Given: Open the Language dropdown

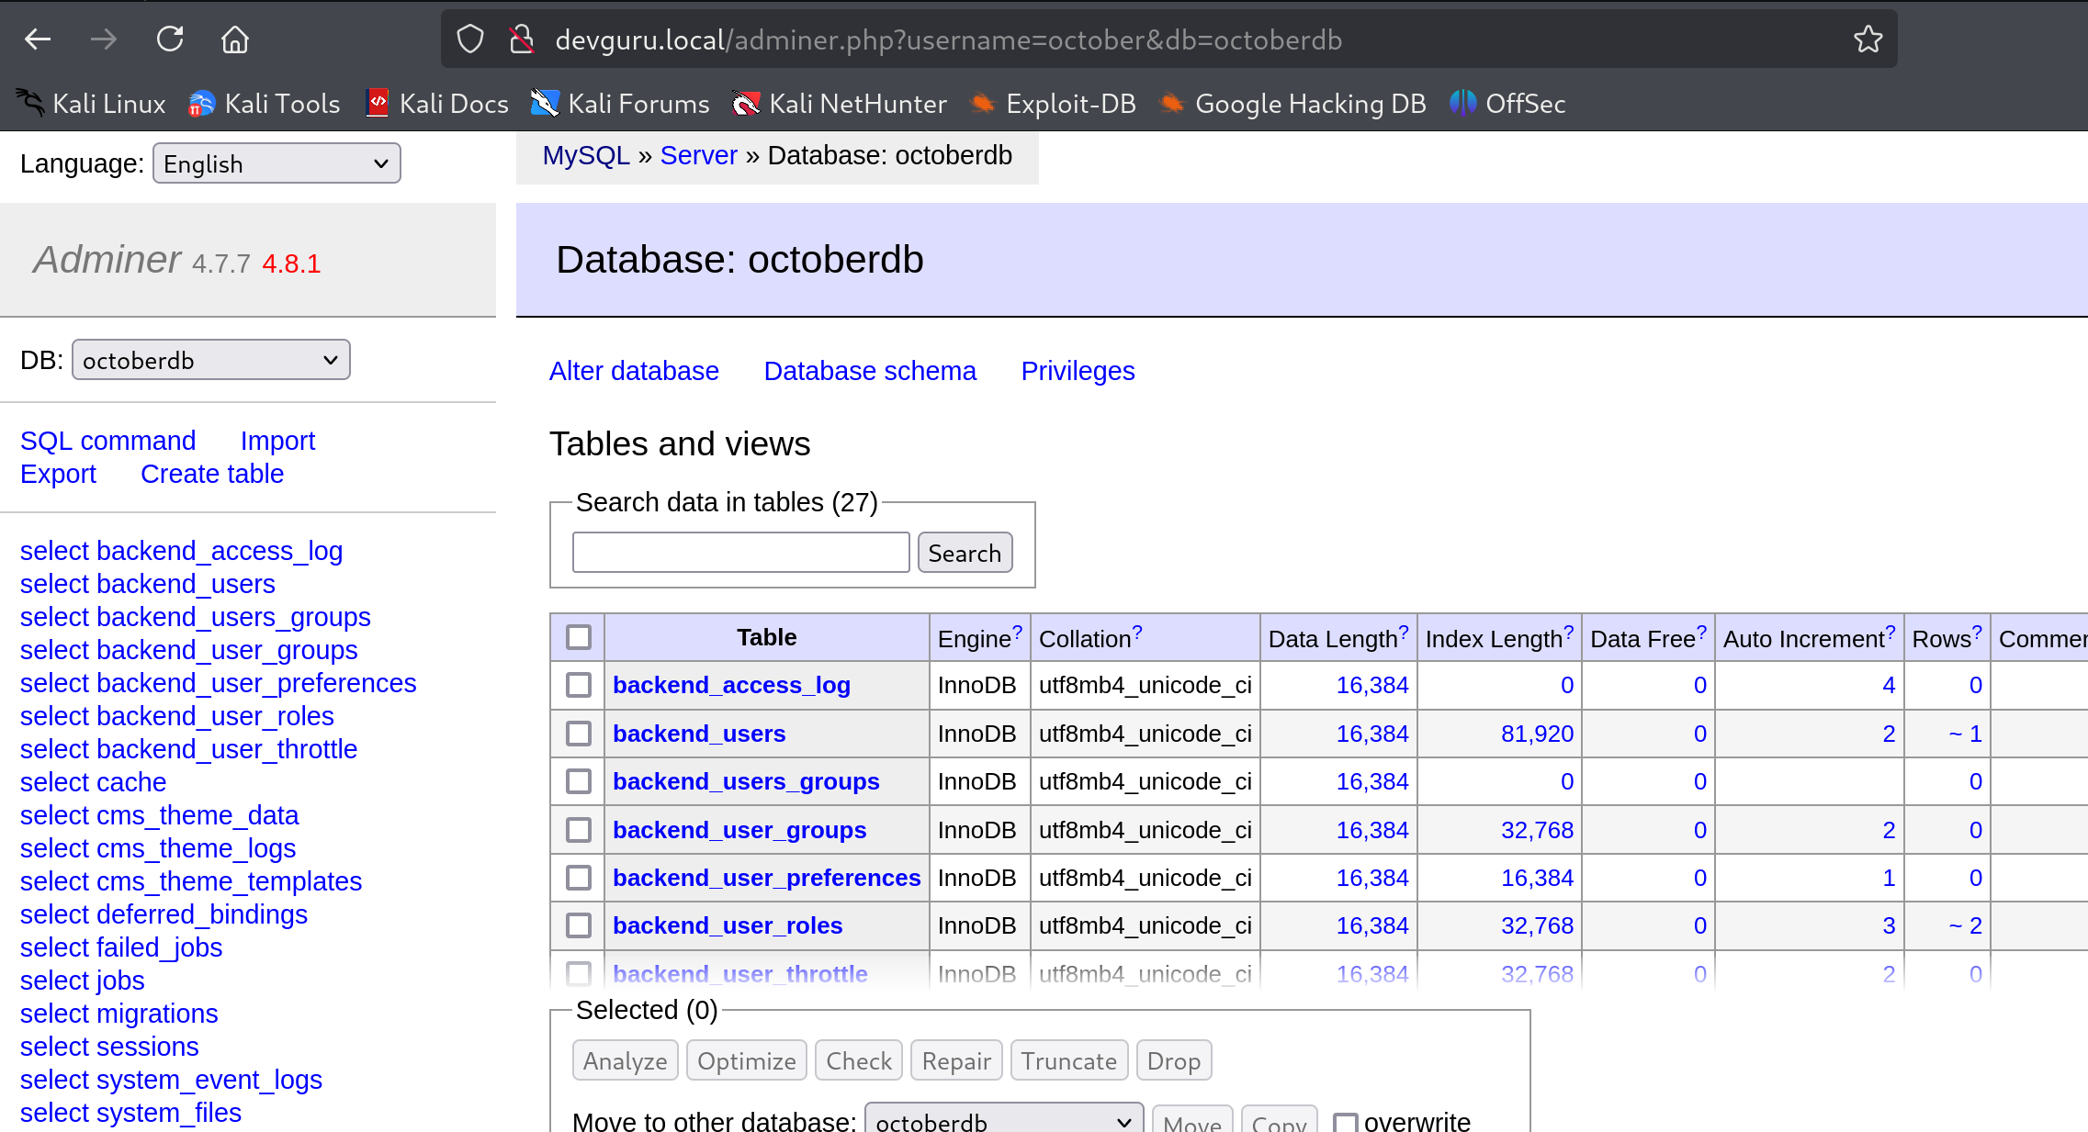Looking at the screenshot, I should coord(277,163).
